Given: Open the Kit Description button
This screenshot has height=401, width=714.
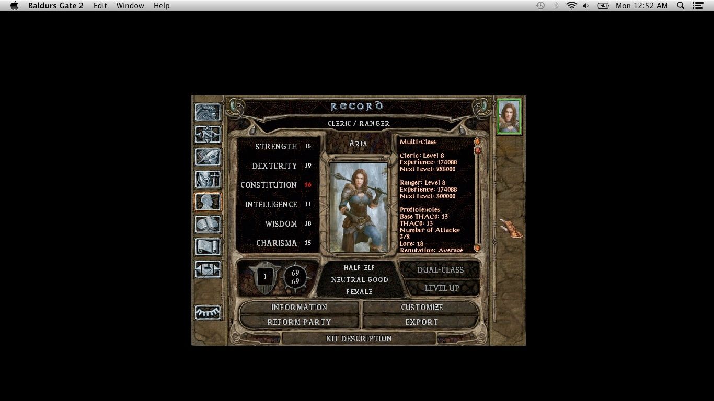Looking at the screenshot, I should coord(359,339).
